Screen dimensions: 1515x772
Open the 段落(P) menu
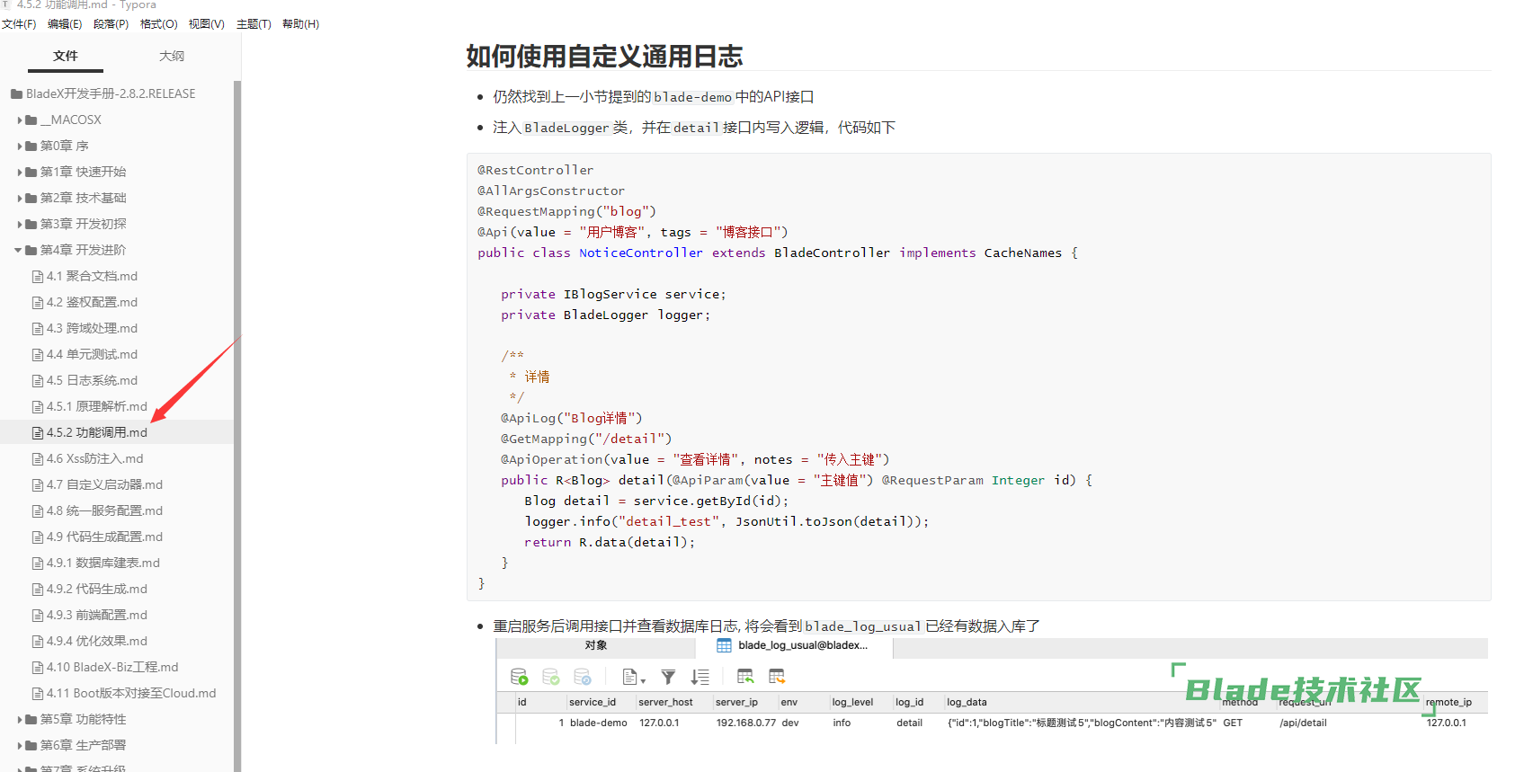click(x=111, y=24)
